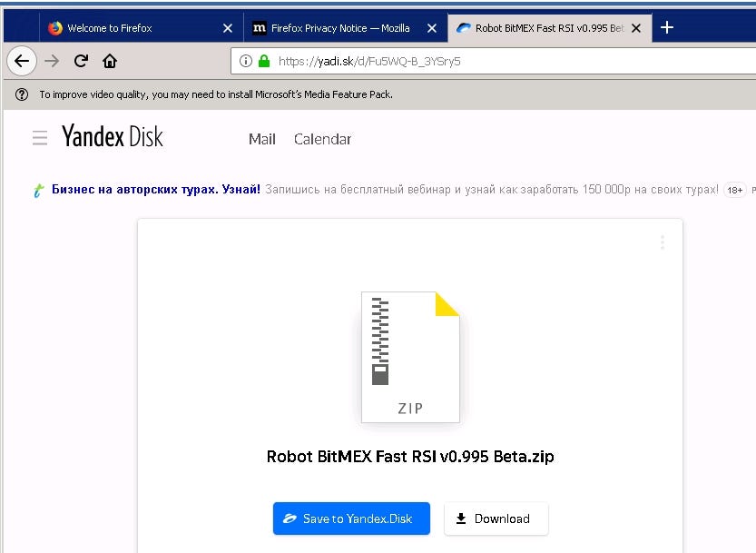The height and width of the screenshot is (553, 756).
Task: Open the Firefox home page
Action: click(110, 61)
